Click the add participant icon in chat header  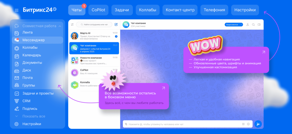pyautogui.click(x=248, y=25)
